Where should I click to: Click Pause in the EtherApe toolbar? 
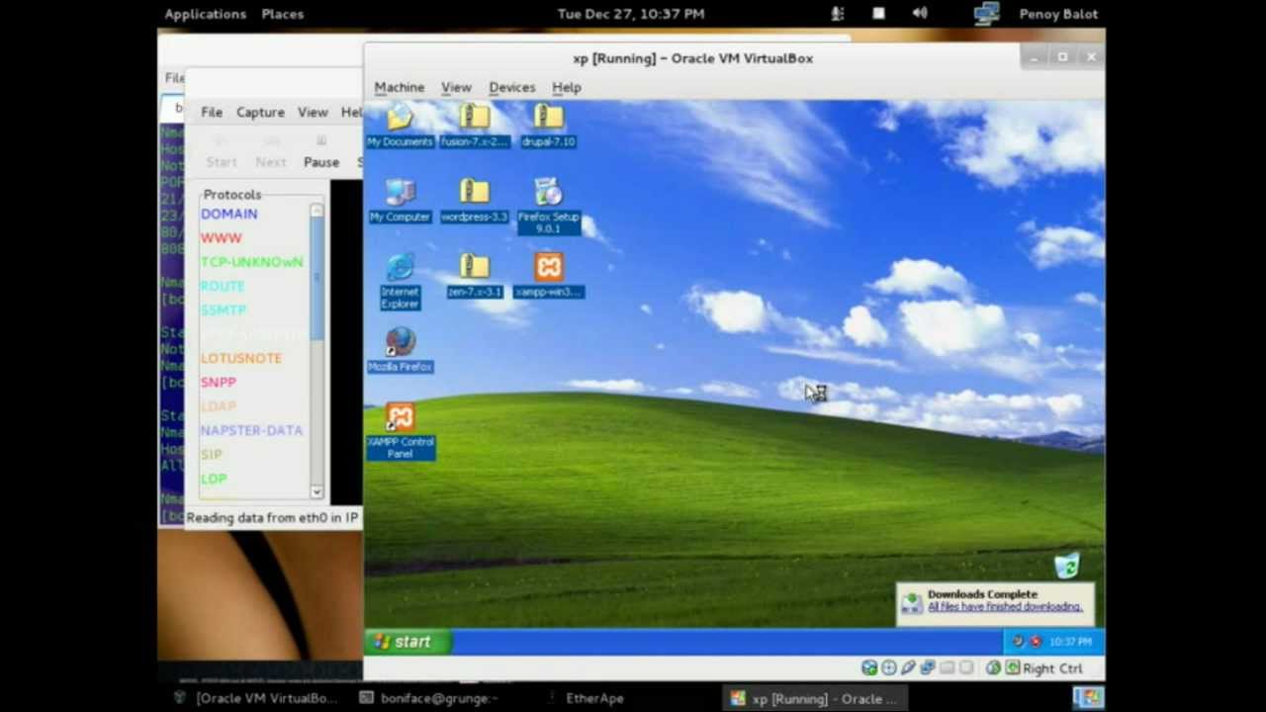320,151
